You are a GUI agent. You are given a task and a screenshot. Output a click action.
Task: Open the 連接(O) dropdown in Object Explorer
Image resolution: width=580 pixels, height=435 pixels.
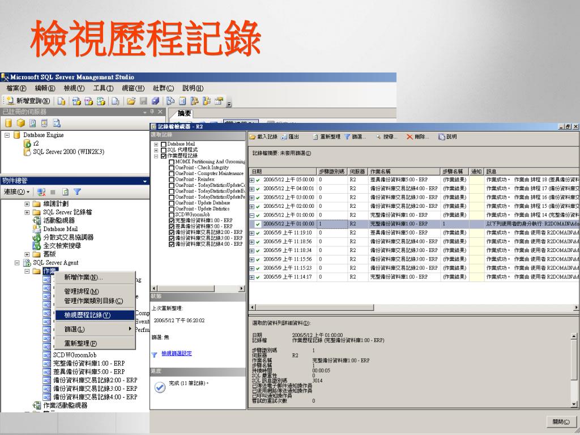pos(16,191)
